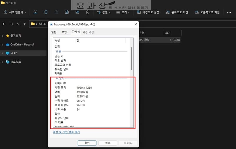
Task: Click the properties list vertical scrollbar
Action: (x=131, y=59)
